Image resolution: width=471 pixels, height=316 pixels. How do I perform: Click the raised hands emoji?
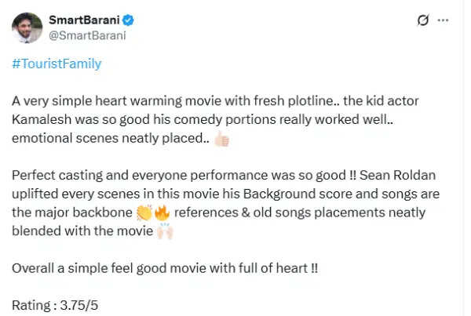(164, 231)
